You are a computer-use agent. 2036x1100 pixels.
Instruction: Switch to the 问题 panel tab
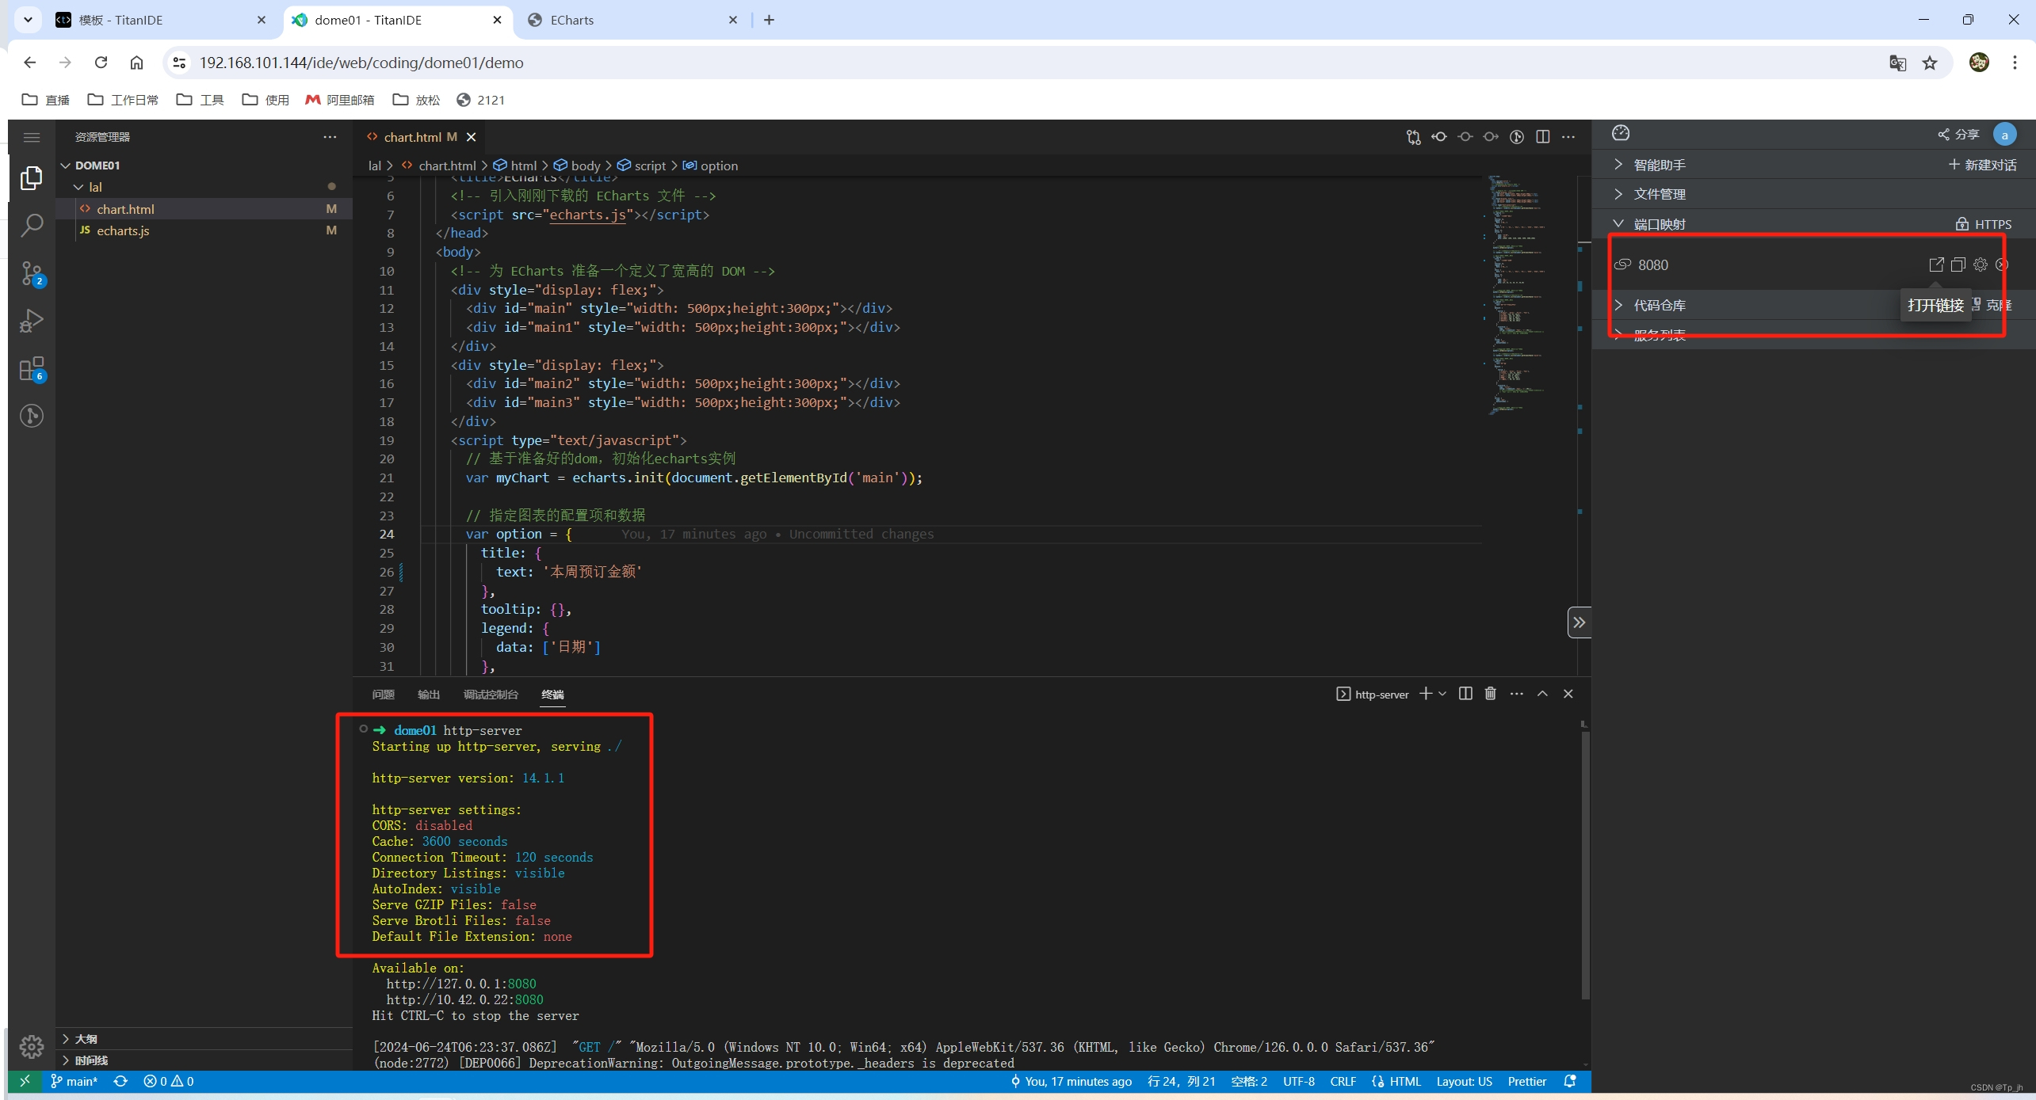point(383,695)
